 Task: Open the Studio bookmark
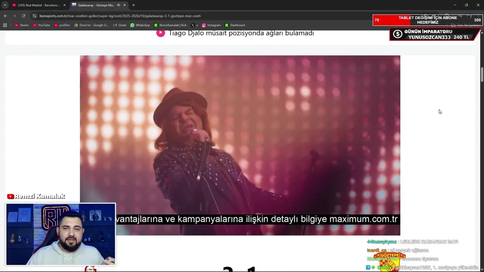click(x=22, y=25)
